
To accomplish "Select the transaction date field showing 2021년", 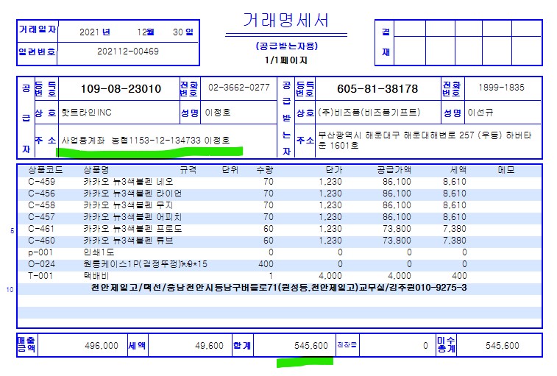I will (94, 32).
